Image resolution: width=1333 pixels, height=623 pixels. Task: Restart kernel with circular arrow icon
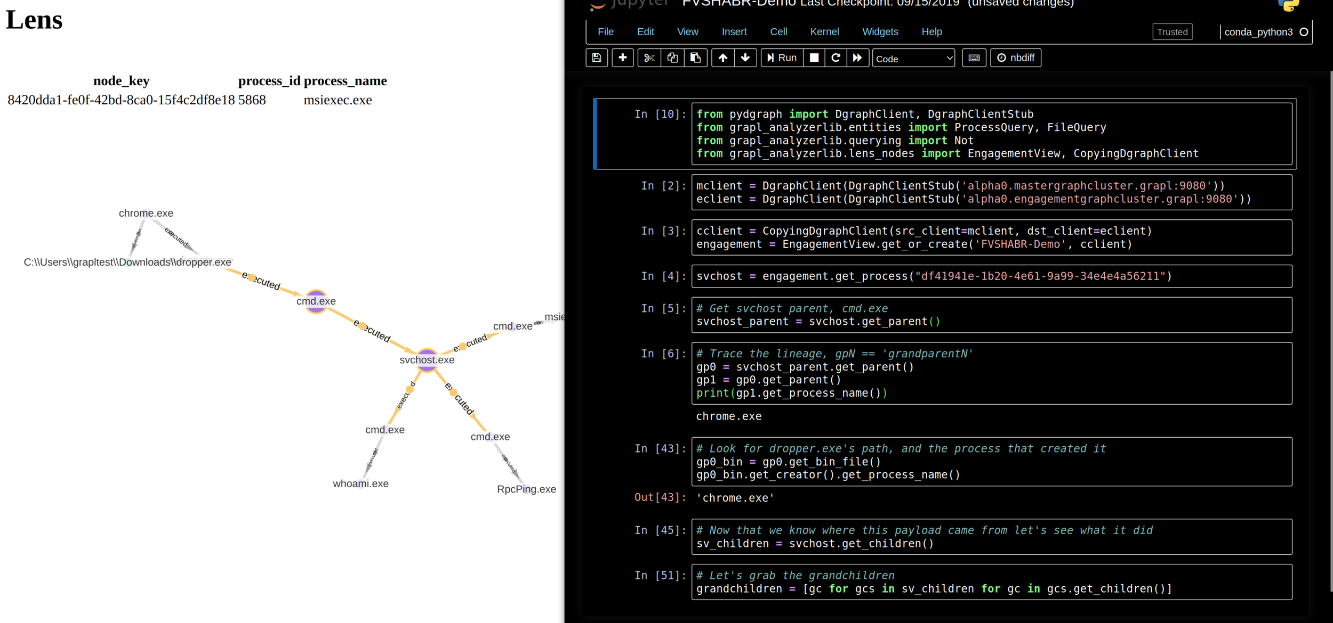tap(836, 58)
